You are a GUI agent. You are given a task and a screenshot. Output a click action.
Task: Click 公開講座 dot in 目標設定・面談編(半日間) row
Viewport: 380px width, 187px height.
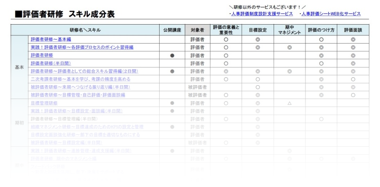click(172, 111)
